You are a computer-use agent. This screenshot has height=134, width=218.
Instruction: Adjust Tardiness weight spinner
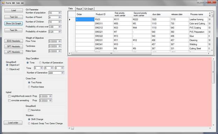click(x=60, y=46)
